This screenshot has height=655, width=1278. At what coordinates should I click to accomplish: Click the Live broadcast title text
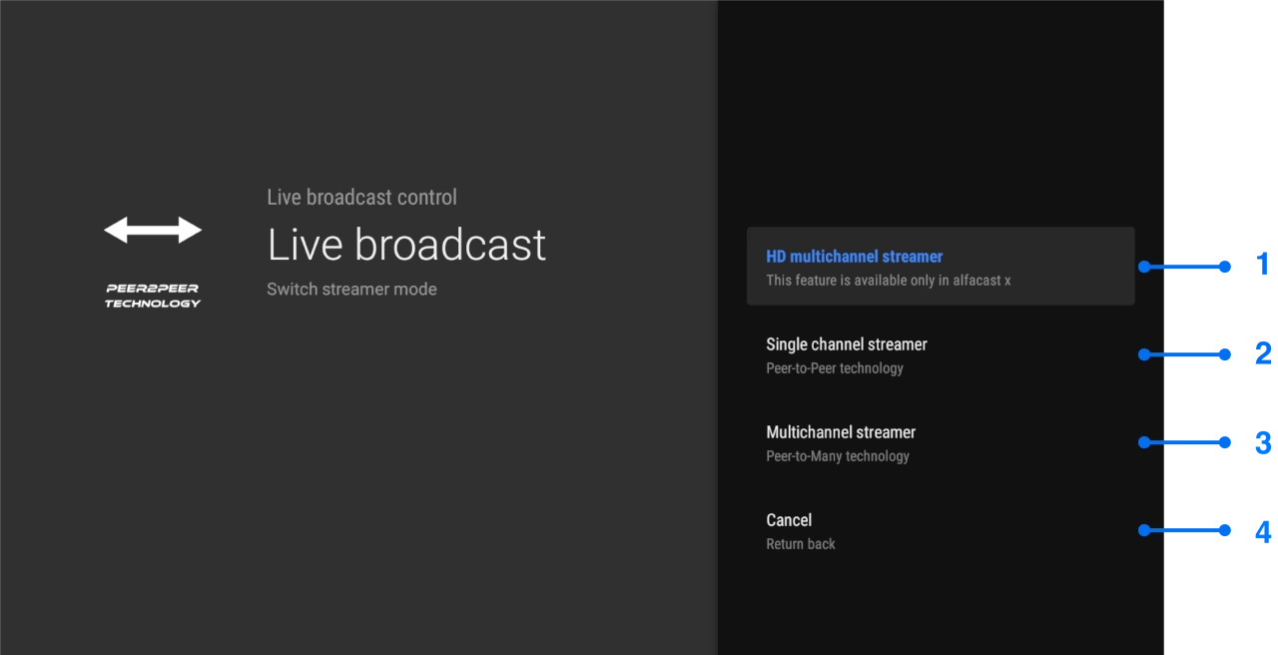[406, 244]
